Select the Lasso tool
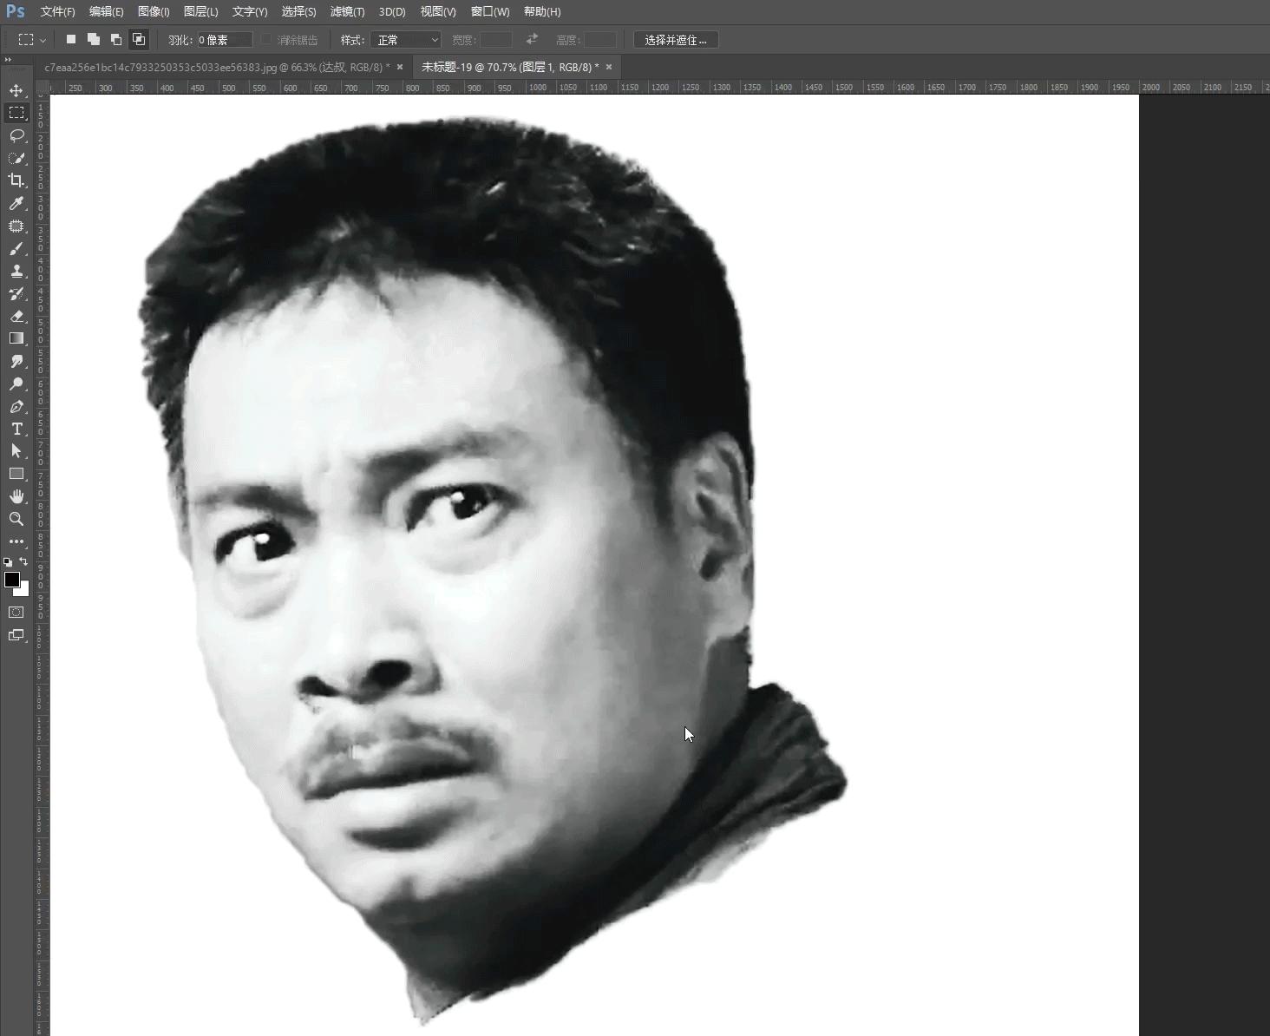 pyautogui.click(x=17, y=135)
